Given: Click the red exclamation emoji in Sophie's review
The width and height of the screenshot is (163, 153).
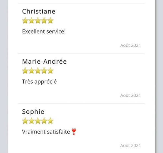Looking at the screenshot, I should (x=74, y=132).
